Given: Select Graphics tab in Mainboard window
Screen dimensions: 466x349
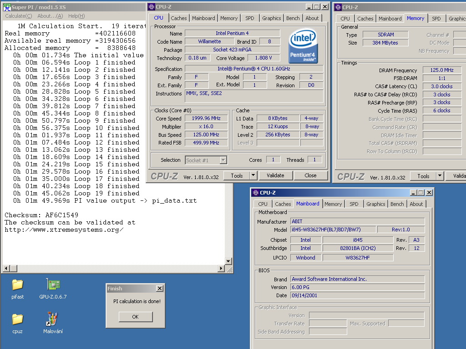Looking at the screenshot, I should pyautogui.click(x=375, y=204).
